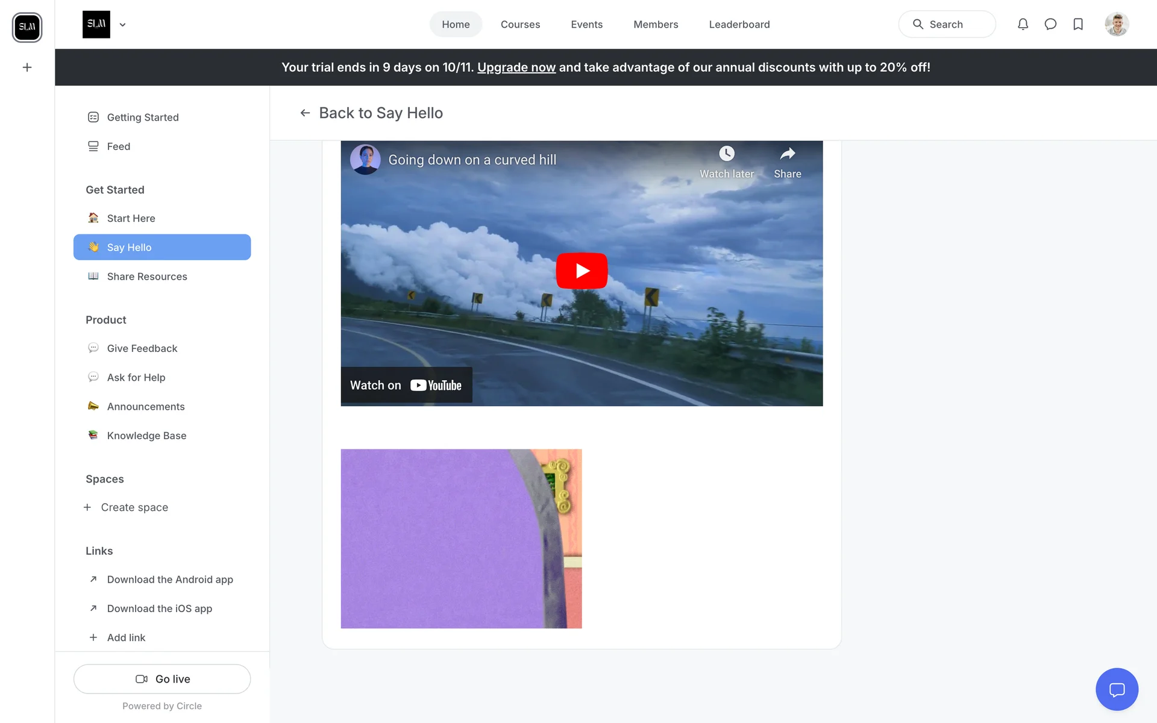Click the Upgrade now link
The image size is (1157, 723).
516,67
